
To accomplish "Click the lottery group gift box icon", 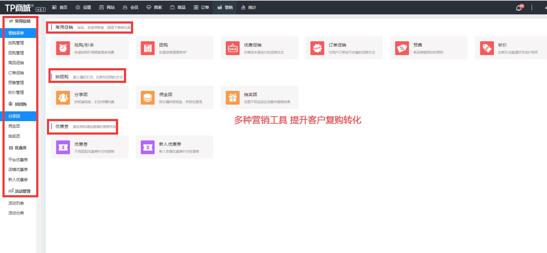I will point(233,98).
